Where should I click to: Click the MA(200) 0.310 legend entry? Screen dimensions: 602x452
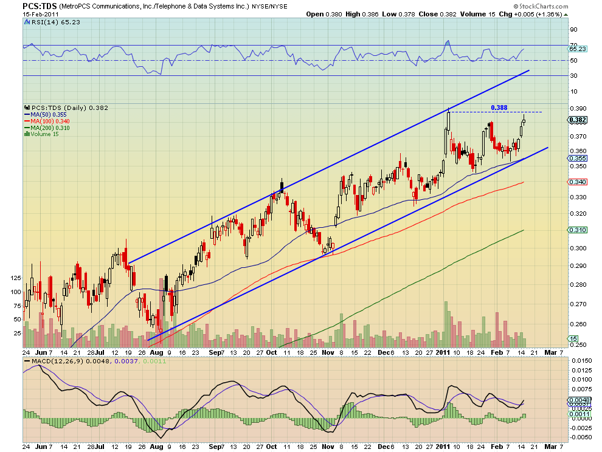click(x=50, y=128)
